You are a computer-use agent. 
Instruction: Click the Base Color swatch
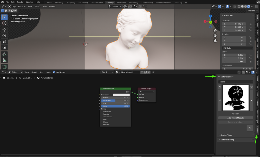coord(121,95)
